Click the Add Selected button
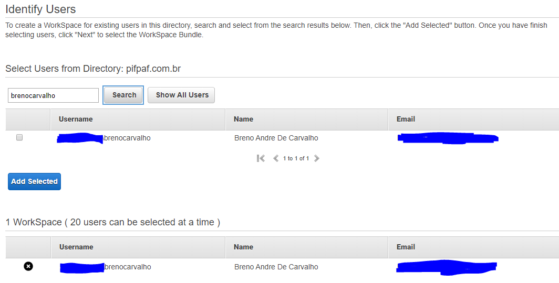This screenshot has height=283, width=559. pos(34,181)
